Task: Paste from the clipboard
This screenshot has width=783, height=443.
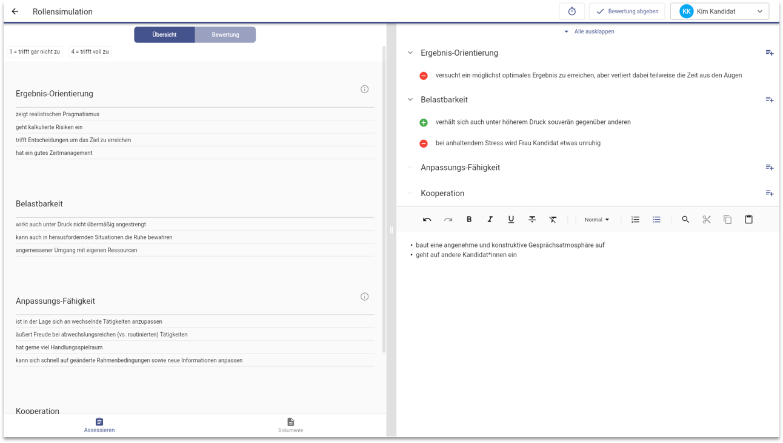Action: 748,220
